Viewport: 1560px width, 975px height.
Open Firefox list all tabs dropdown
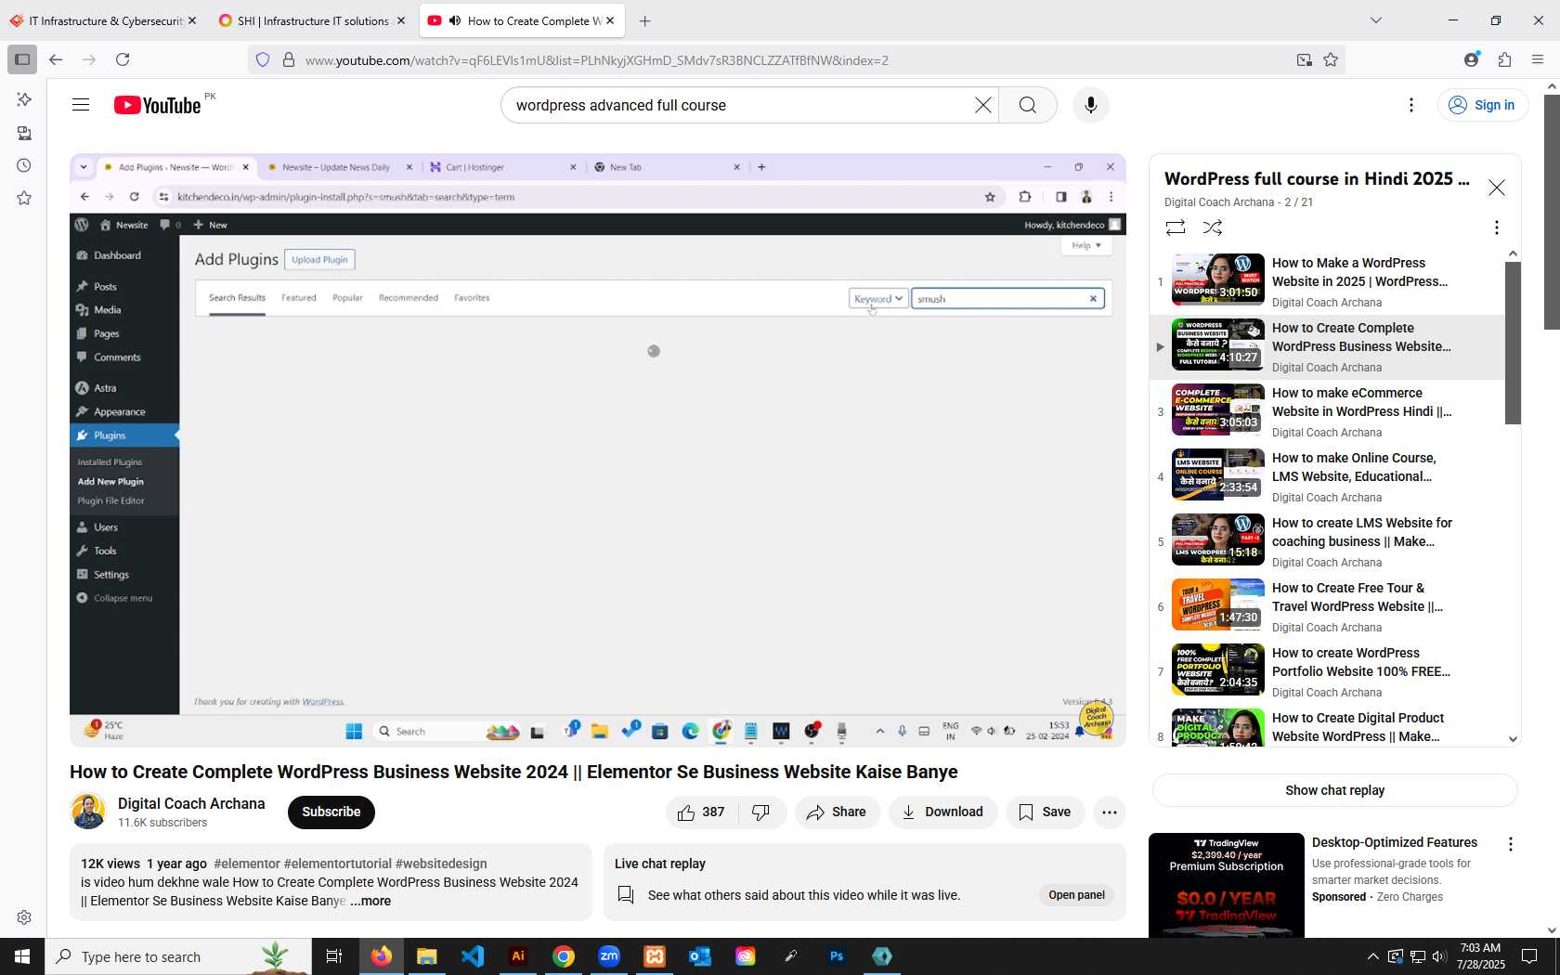pyautogui.click(x=1375, y=20)
